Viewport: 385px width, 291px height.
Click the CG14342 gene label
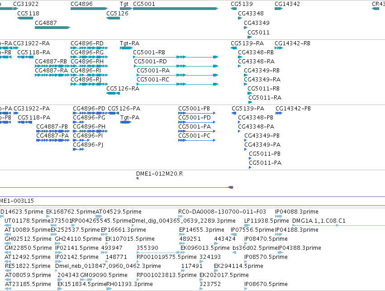[287, 4]
